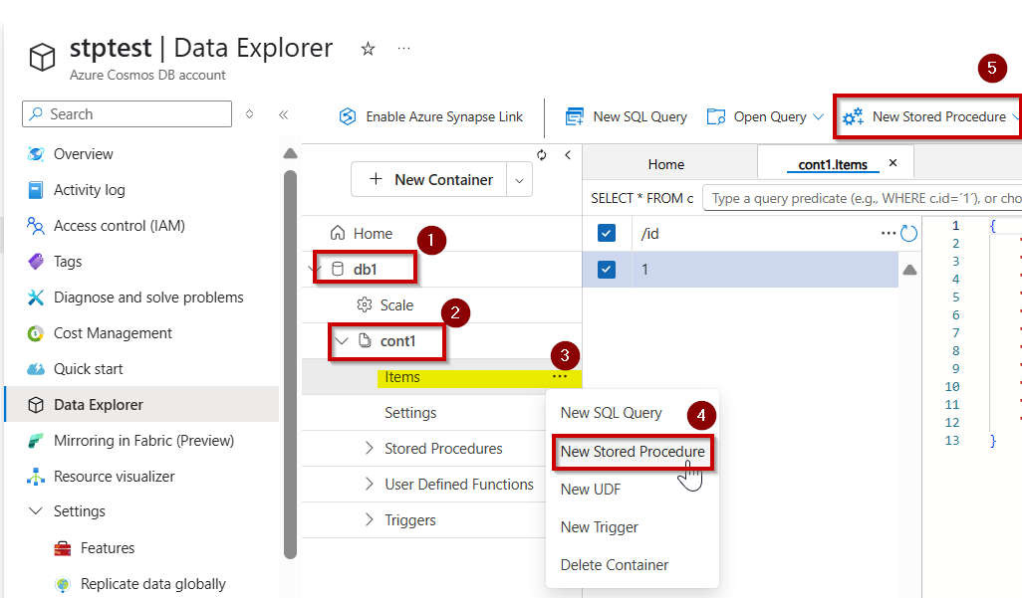The image size is (1022, 598).
Task: Click New Stored Procedure in the toolbar
Action: 924,116
